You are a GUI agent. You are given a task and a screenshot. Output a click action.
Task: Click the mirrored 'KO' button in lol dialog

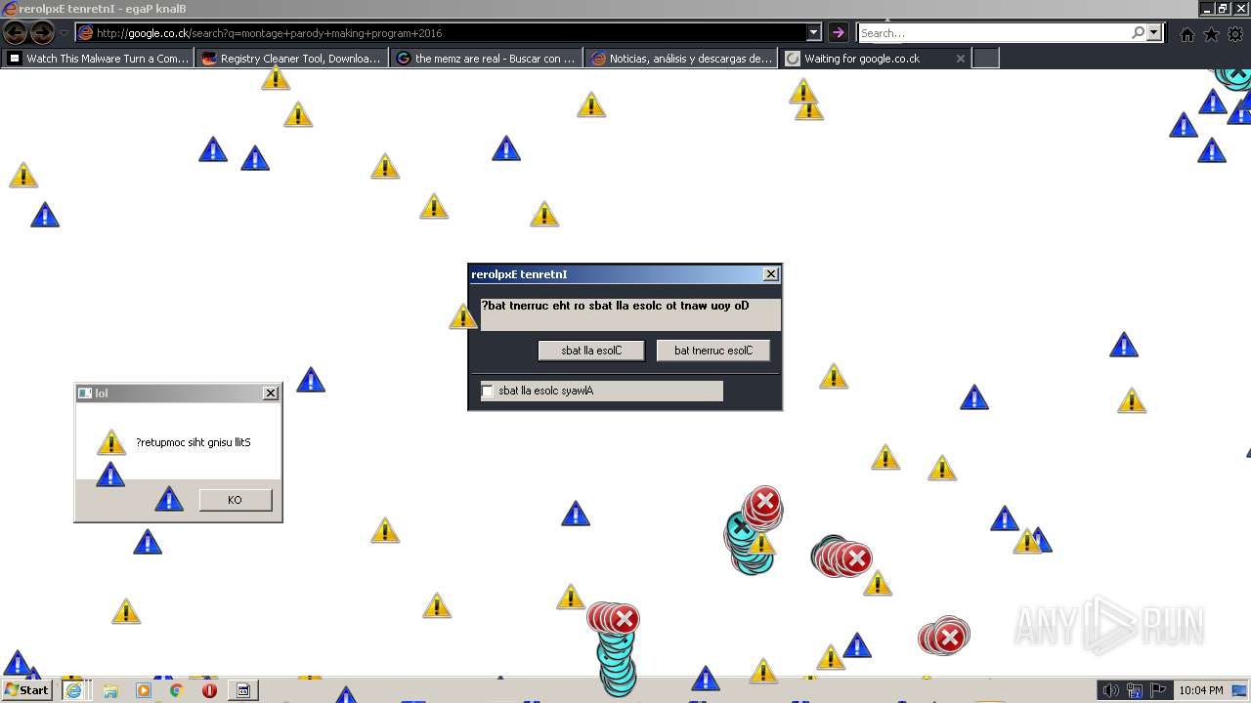point(235,500)
